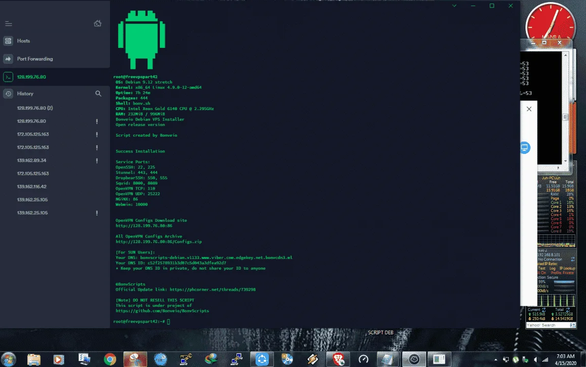Show hidden system tray icons
This screenshot has height=367, width=586.
495,359
